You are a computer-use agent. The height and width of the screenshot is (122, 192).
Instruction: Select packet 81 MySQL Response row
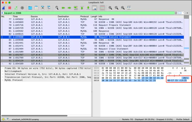(x=92, y=31)
